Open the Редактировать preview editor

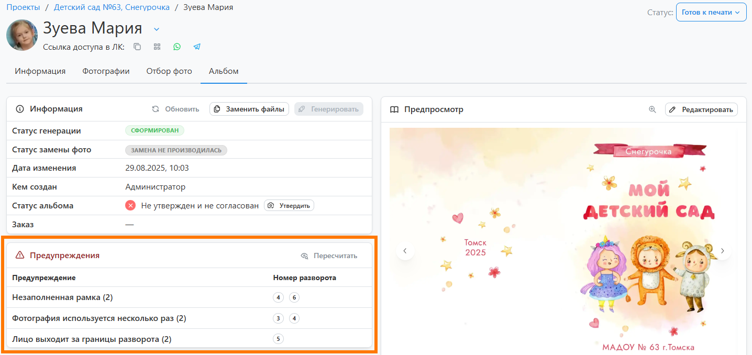[701, 109]
